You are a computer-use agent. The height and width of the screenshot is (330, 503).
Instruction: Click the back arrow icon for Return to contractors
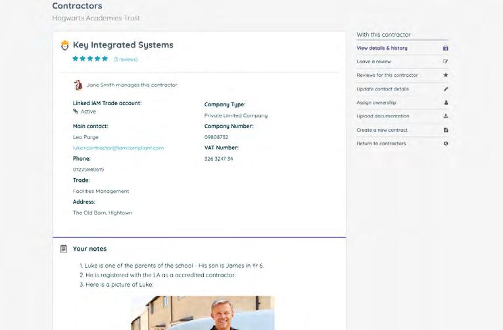coord(446,144)
